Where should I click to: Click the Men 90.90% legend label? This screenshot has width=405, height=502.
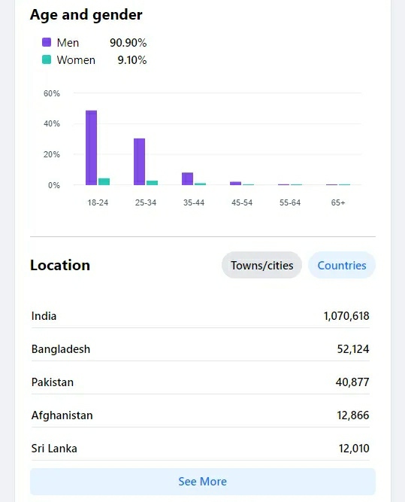101,43
